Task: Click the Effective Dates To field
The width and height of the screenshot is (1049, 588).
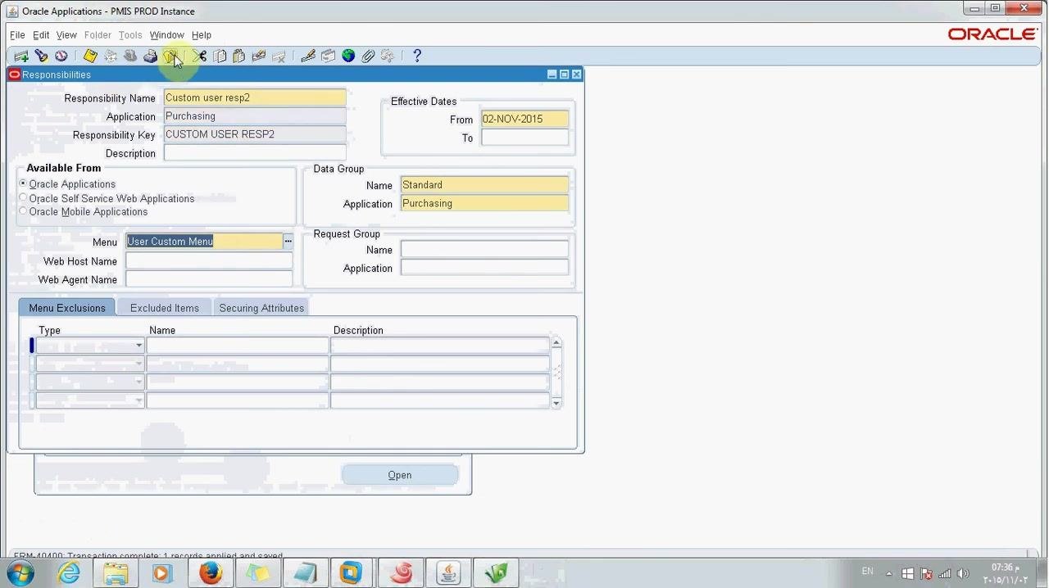Action: pos(524,138)
